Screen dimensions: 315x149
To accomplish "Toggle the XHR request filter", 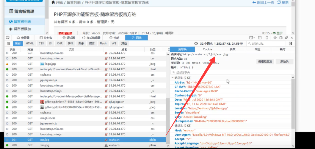I will (60, 43).
